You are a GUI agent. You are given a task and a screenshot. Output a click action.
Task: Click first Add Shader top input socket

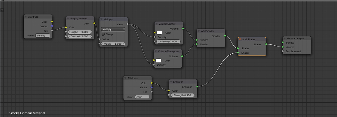(x=197, y=40)
